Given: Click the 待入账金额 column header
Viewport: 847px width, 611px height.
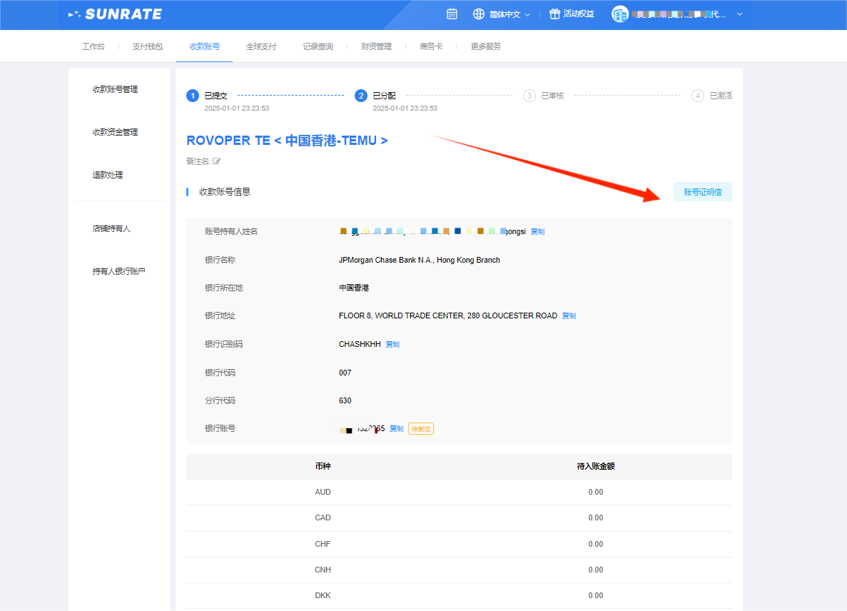Looking at the screenshot, I should 596,466.
